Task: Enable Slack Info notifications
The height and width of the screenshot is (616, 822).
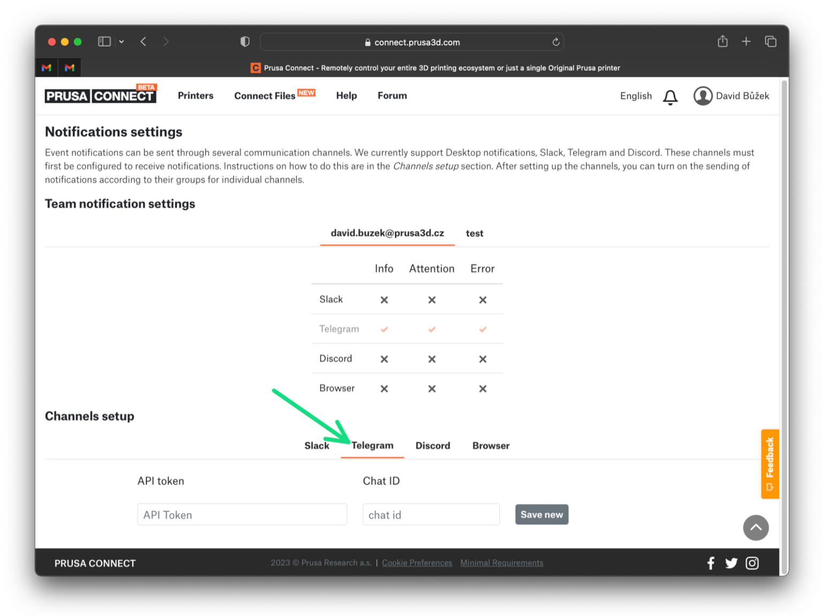Action: tap(384, 299)
